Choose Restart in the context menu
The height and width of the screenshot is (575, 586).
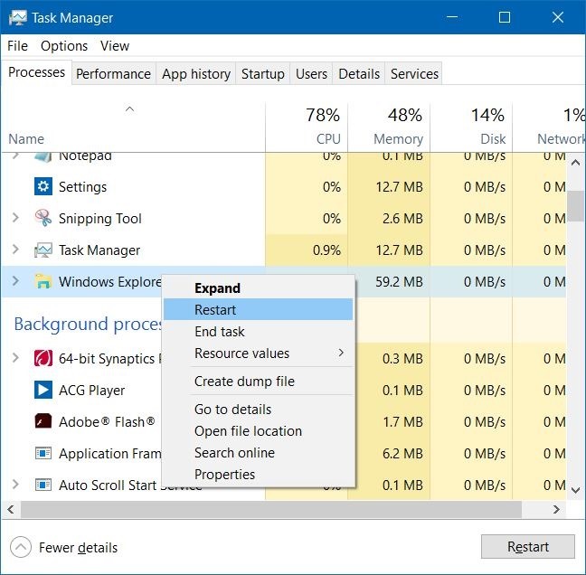pyautogui.click(x=259, y=309)
